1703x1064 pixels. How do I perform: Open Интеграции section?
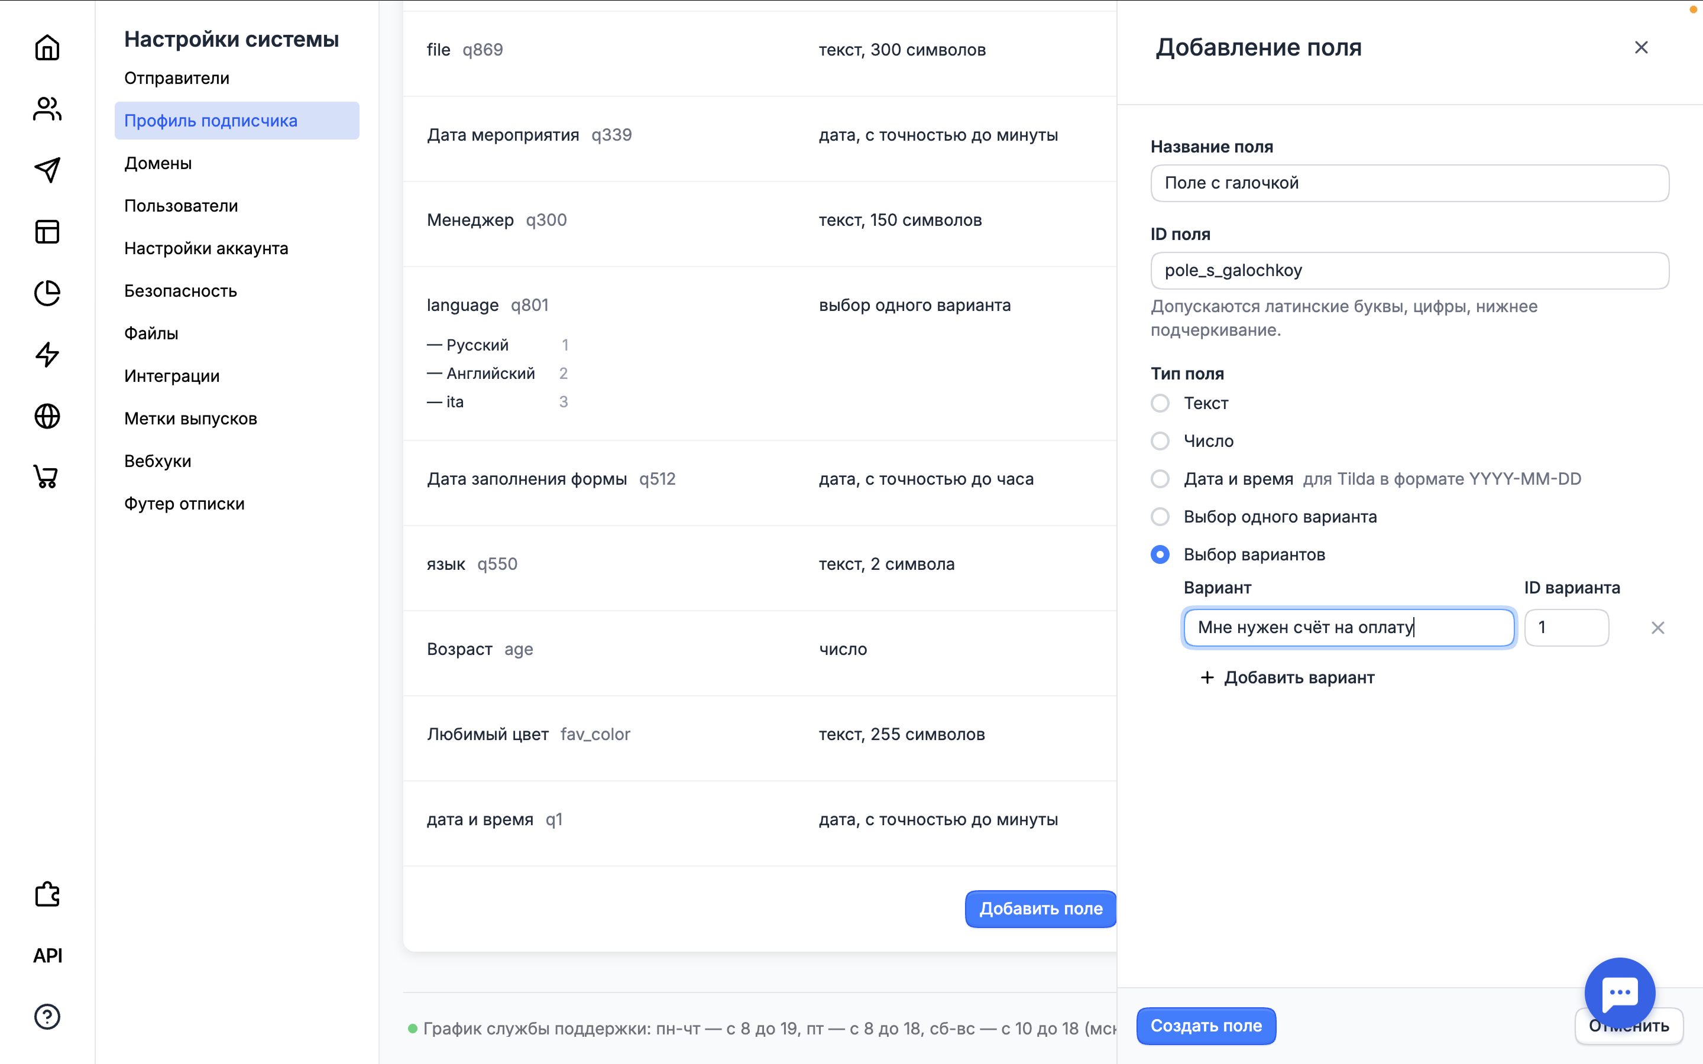[x=171, y=376]
